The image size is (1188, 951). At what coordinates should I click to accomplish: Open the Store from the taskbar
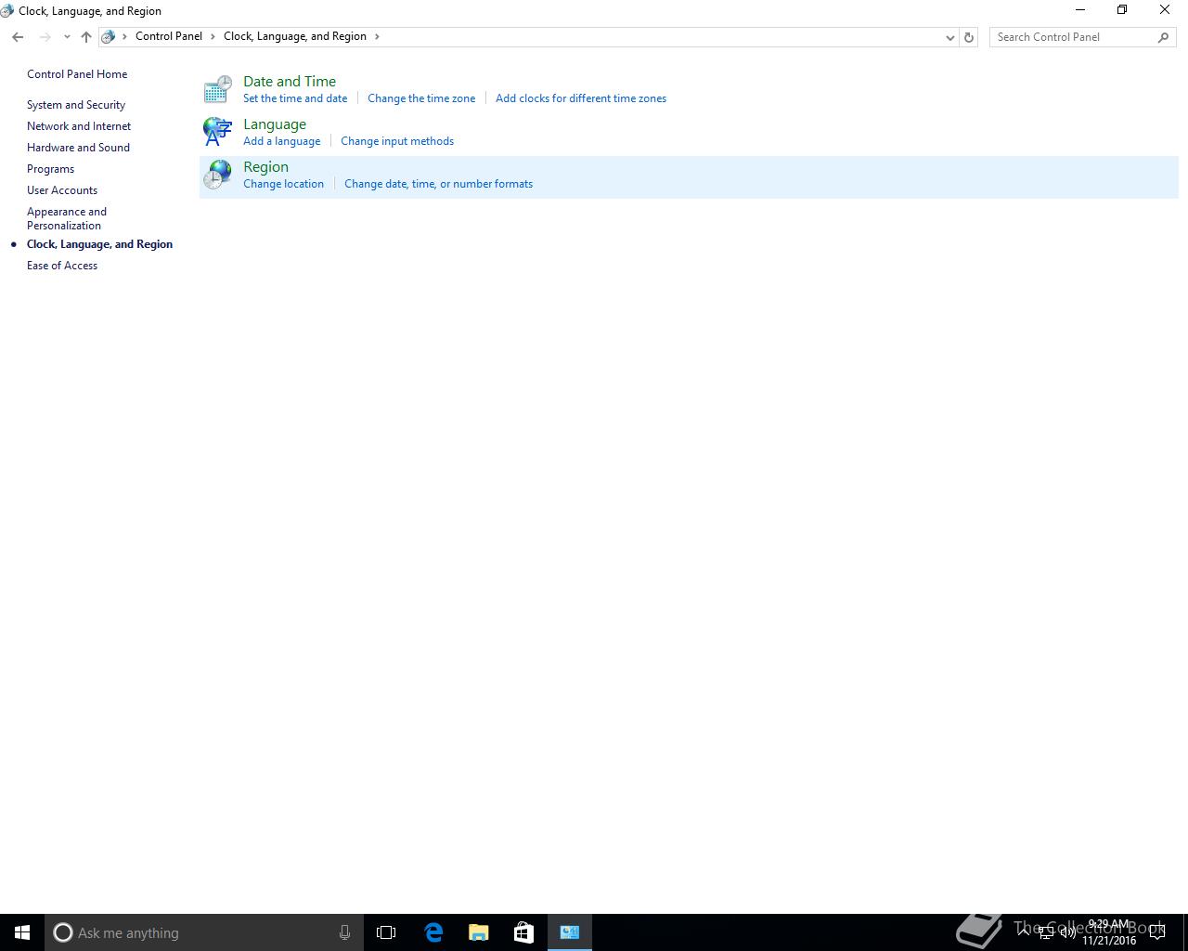tap(524, 932)
